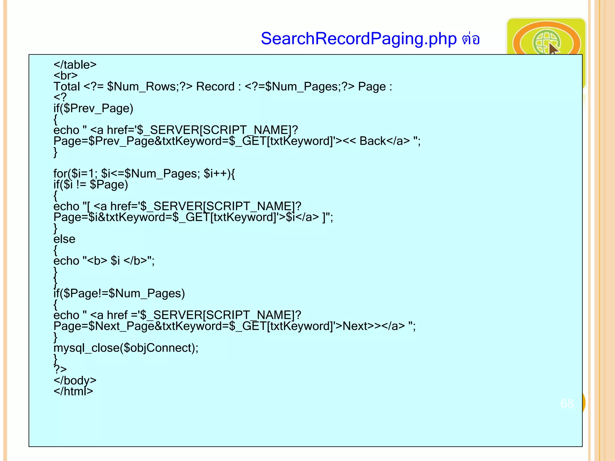615x461 pixels.
Task: Select the '</table>' line
Action: click(x=75, y=65)
